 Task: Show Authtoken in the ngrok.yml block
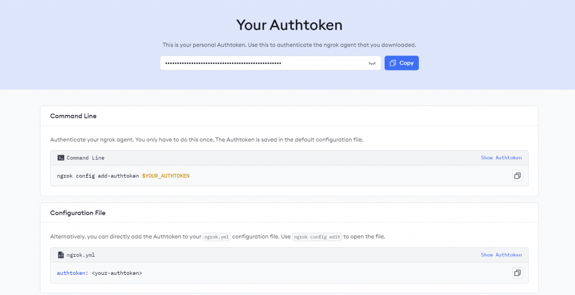[501, 255]
